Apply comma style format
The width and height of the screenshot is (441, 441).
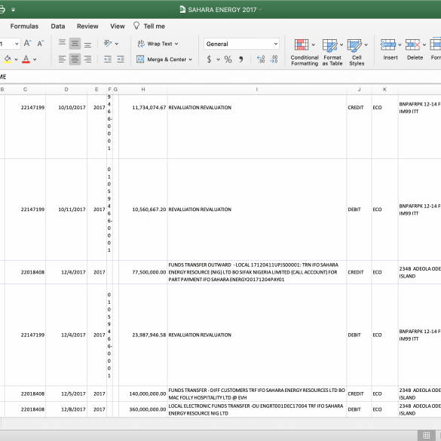point(241,60)
